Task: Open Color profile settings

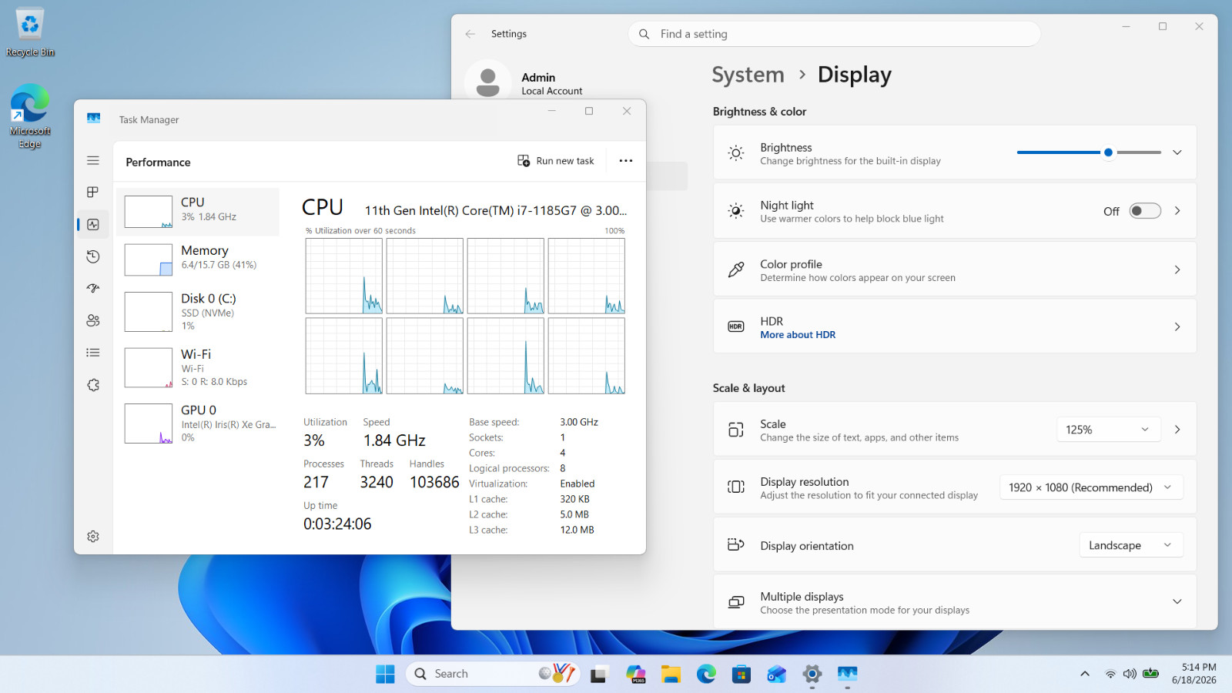Action: (955, 269)
